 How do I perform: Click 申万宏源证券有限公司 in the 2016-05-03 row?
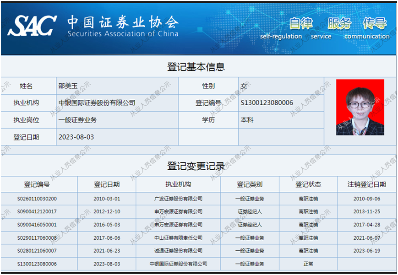coord(178,225)
